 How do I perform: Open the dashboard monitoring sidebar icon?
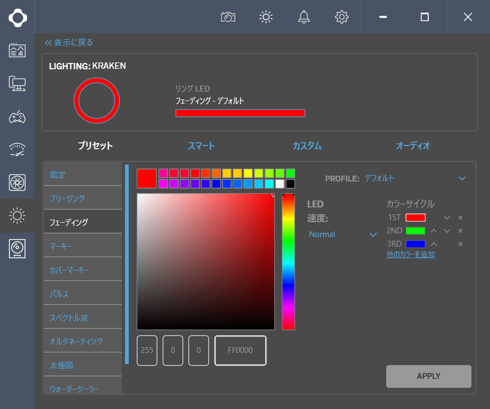tap(17, 50)
